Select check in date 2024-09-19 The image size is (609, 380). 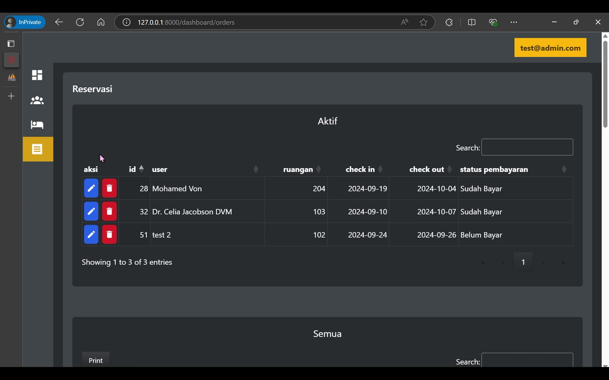pyautogui.click(x=368, y=189)
